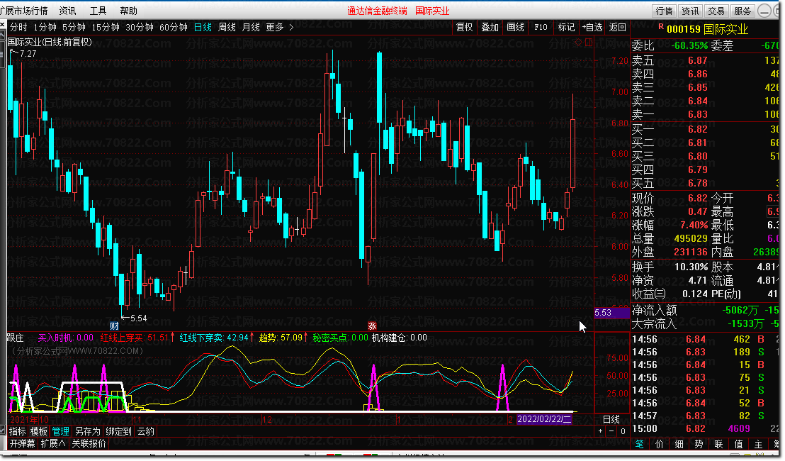
Task: Click the red diamond icon above chart
Action: [578, 43]
